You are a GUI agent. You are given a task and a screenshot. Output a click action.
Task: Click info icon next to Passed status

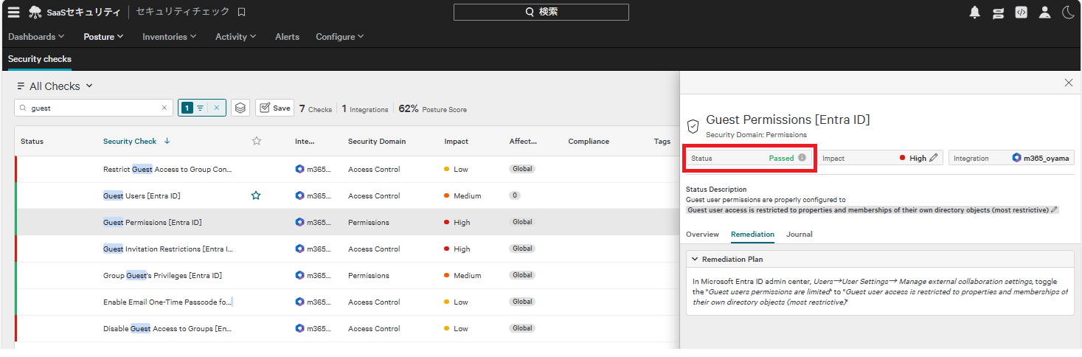pyautogui.click(x=802, y=158)
